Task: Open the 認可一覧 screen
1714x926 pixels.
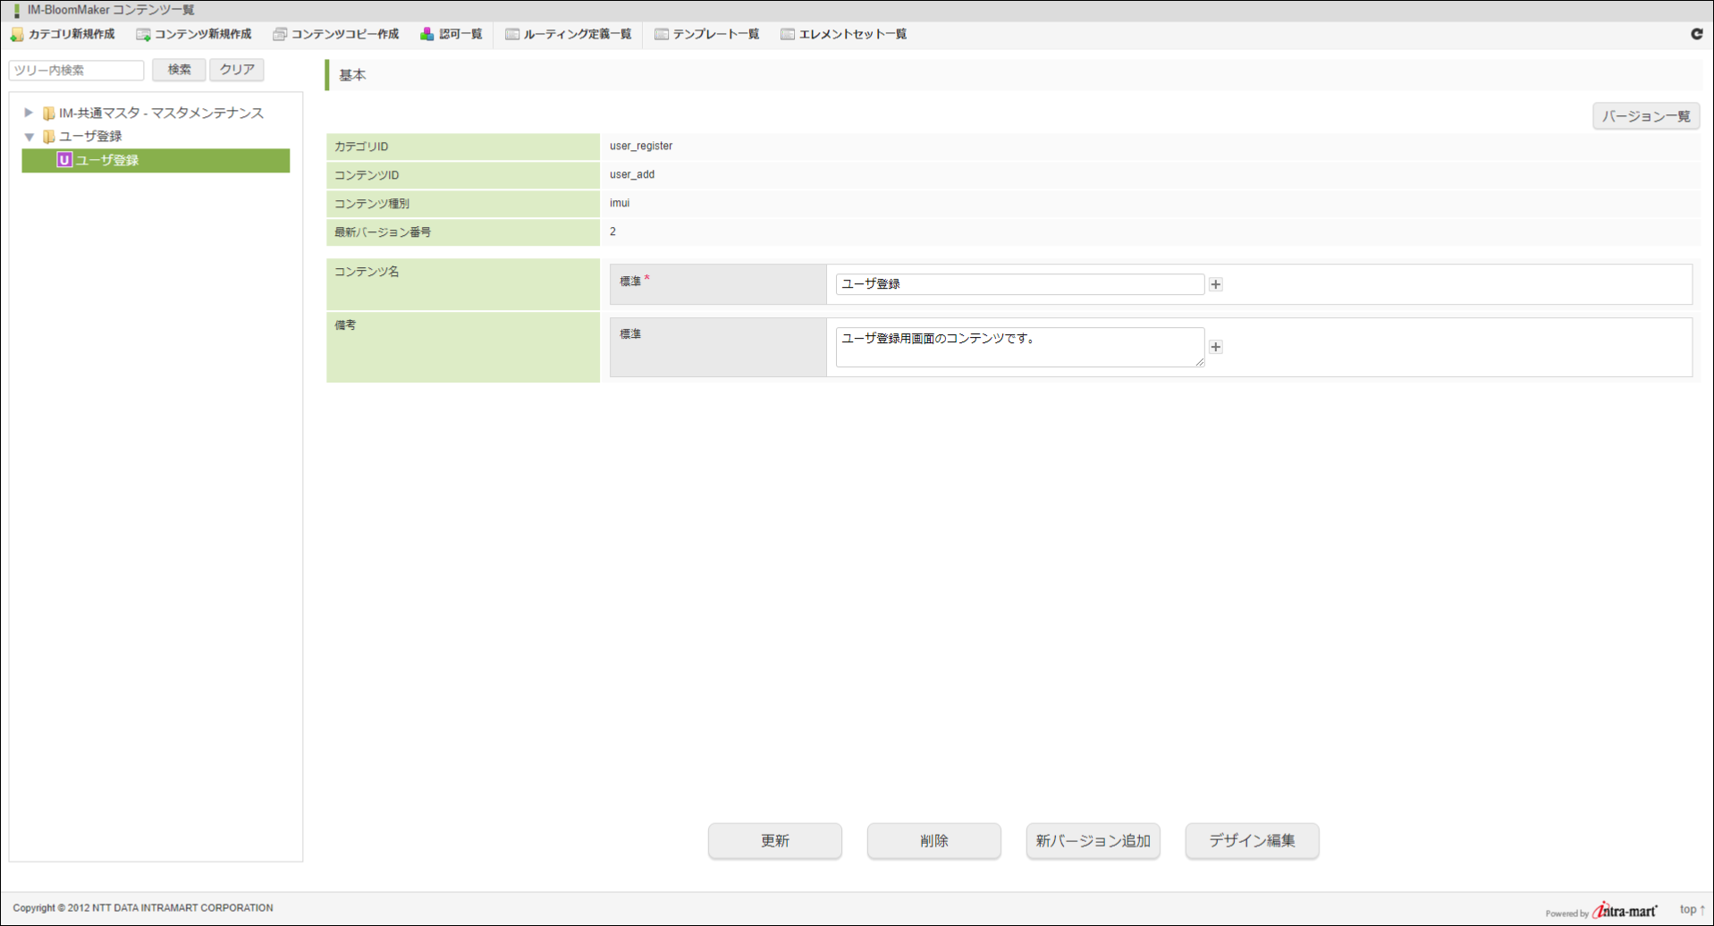Action: 452,34
